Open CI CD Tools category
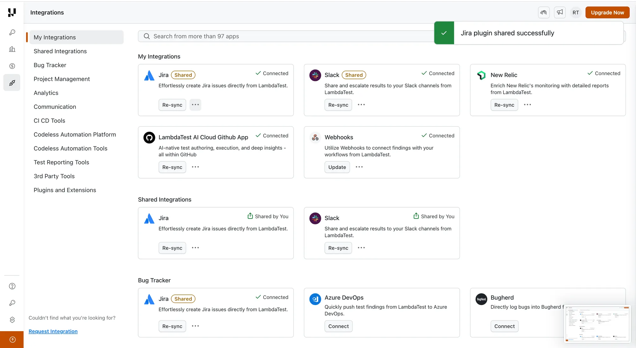The height and width of the screenshot is (348, 636). [49, 121]
